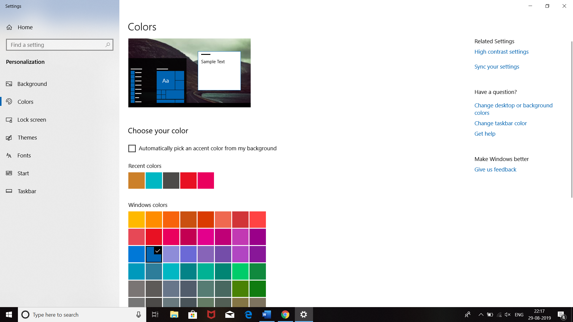
Task: Open Background personalization settings
Action: pos(32,84)
